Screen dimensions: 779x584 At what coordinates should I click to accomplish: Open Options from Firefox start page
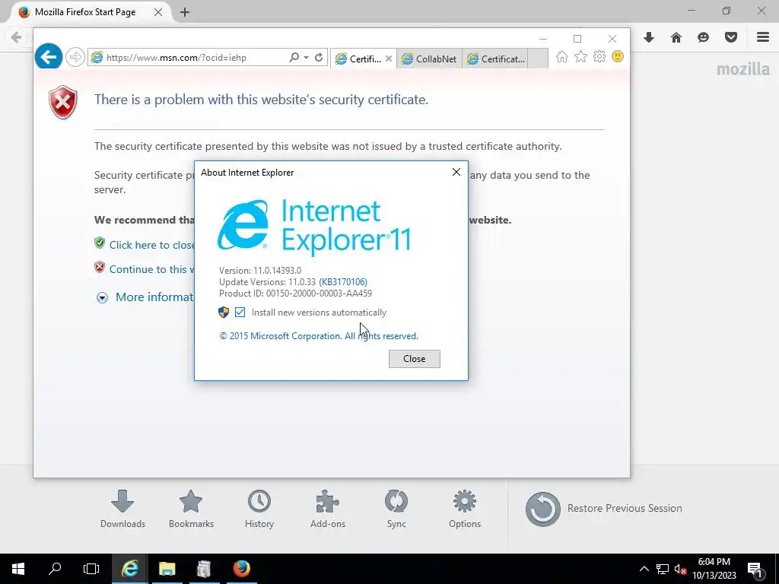point(465,509)
